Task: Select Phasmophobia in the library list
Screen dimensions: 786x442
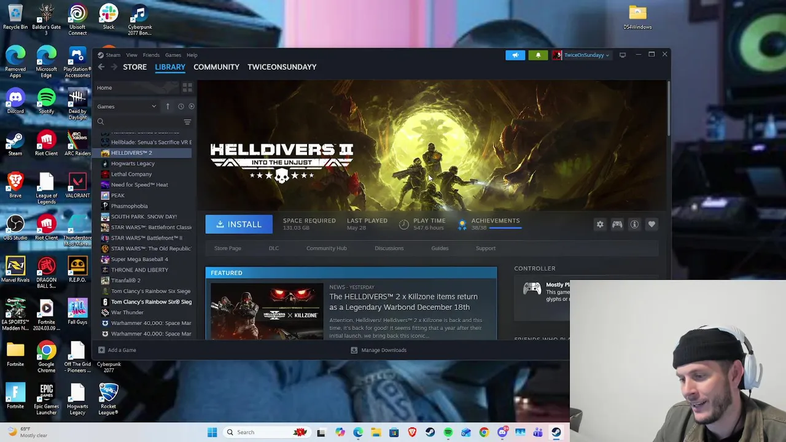Action: [x=129, y=206]
